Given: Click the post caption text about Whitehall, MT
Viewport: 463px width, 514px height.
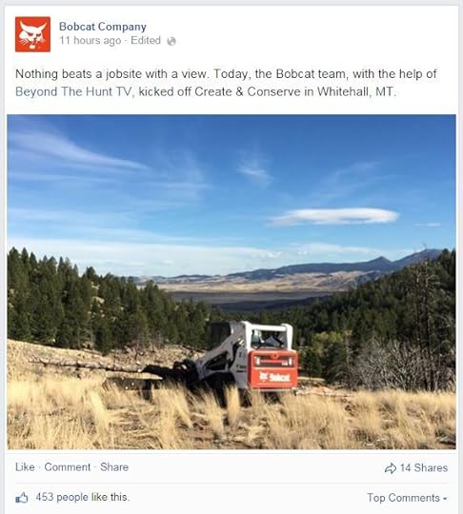Looking at the screenshot, I should [x=226, y=83].
